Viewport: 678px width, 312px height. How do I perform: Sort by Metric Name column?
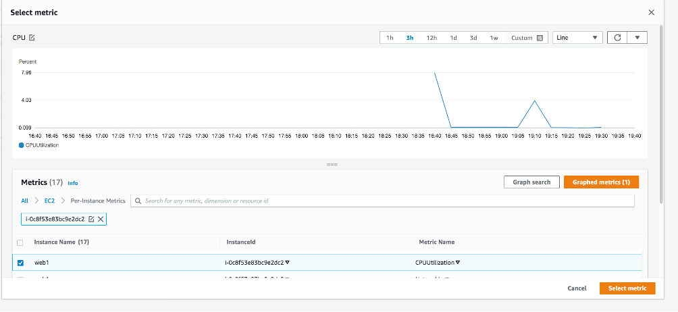coord(437,242)
